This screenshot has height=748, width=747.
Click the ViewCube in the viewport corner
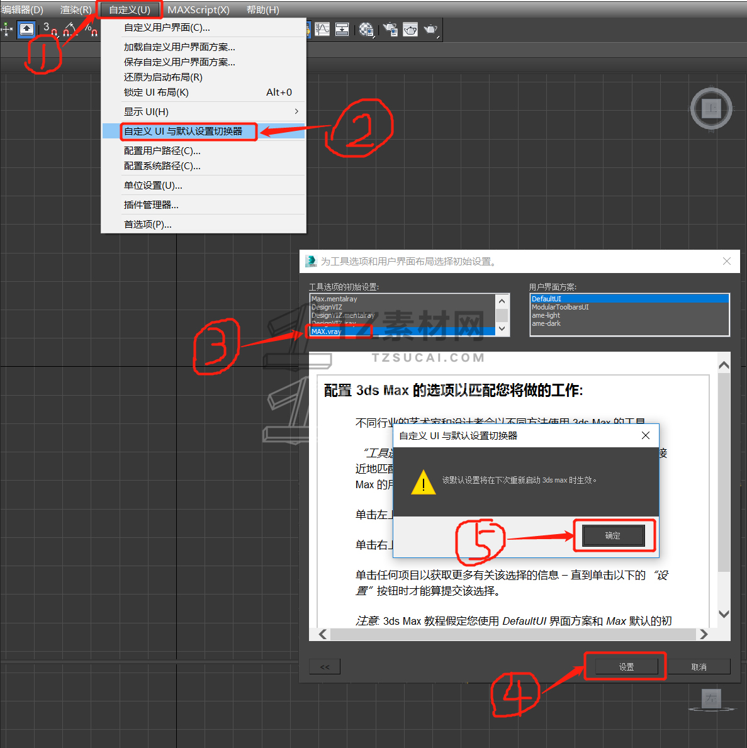(x=710, y=108)
